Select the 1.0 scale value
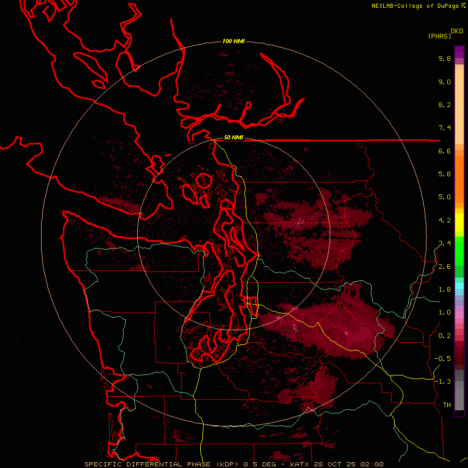The width and height of the screenshot is (468, 468). tap(445, 313)
